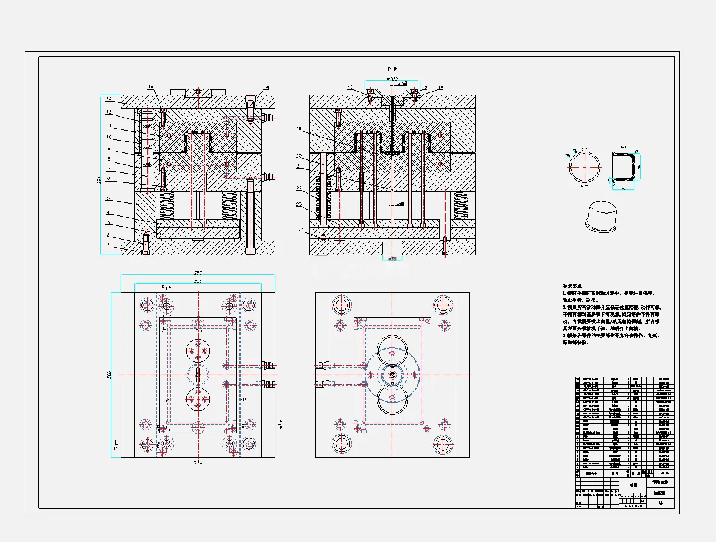Screen dimensions: 716x542
Task: Click part balloon number 2
Action: 108,234
